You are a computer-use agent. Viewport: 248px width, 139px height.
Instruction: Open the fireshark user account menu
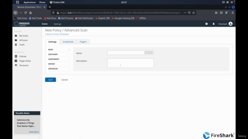226,24
